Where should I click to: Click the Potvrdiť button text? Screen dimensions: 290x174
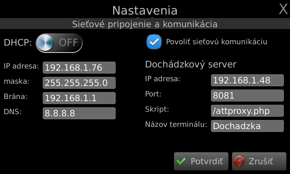(207, 161)
